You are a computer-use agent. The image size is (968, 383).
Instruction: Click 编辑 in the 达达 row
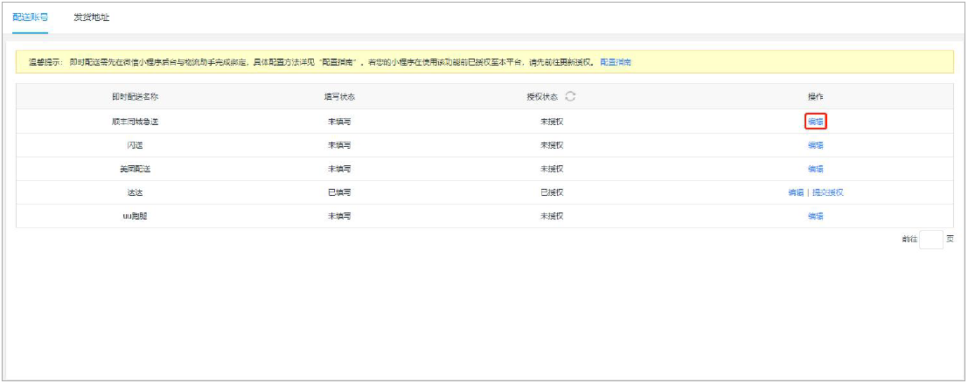coord(796,192)
